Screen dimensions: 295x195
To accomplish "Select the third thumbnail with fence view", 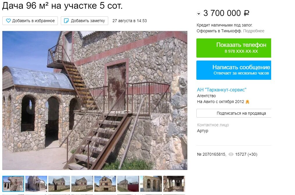I will click(59, 184).
